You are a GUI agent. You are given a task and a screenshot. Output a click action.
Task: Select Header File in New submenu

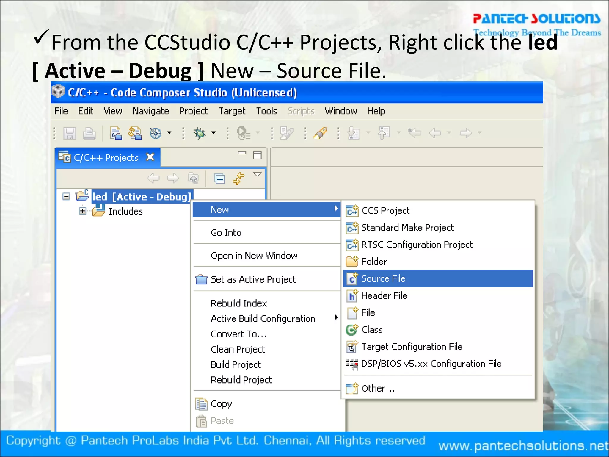pos(438,295)
